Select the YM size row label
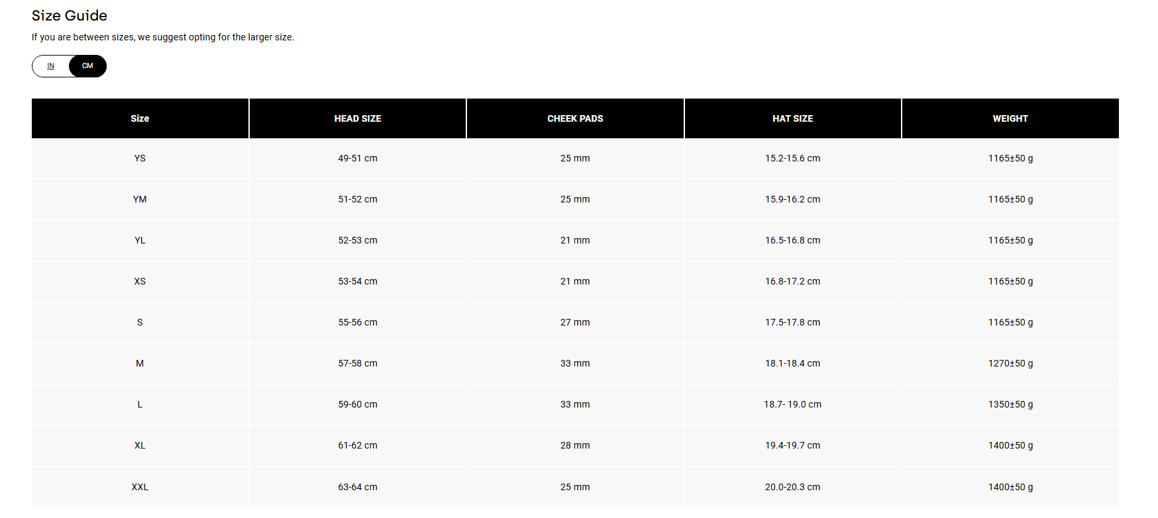Screen dimensions: 1158x518 tap(140, 200)
